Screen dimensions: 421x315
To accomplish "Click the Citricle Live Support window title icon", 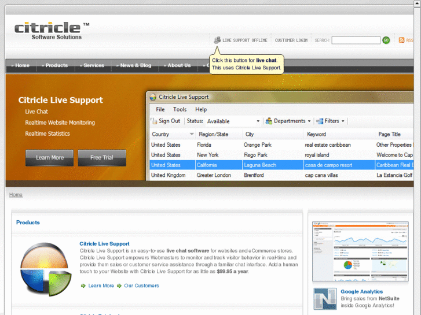I will tap(153, 97).
